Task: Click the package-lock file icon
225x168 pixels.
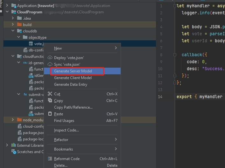Action: point(20,139)
